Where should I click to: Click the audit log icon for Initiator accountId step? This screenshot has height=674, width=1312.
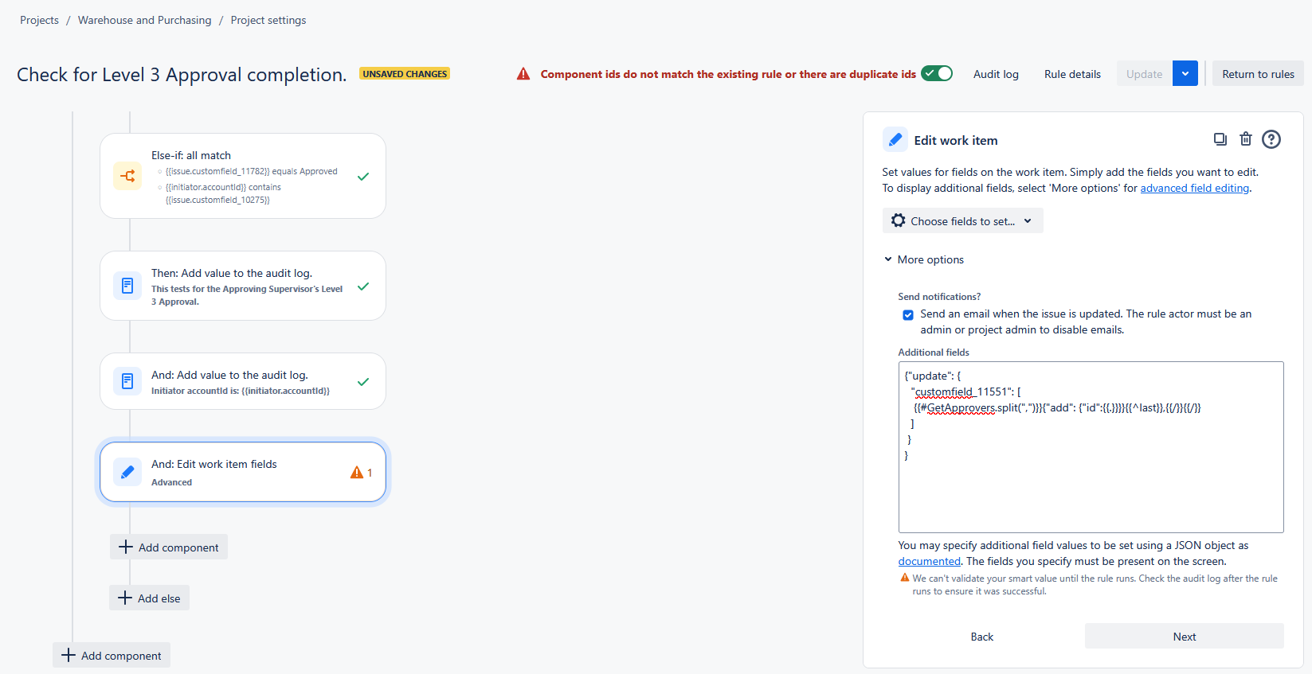point(127,381)
